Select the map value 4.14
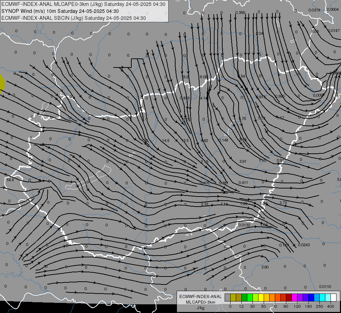 click(203, 98)
